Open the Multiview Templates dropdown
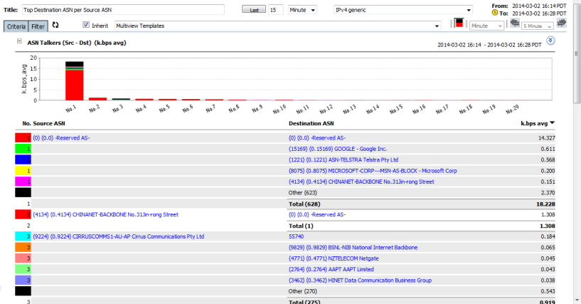Image resolution: width=581 pixels, height=304 pixels. (277, 26)
